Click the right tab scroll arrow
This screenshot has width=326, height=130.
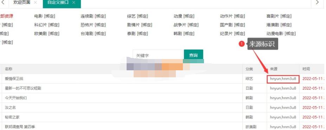pos(317,2)
